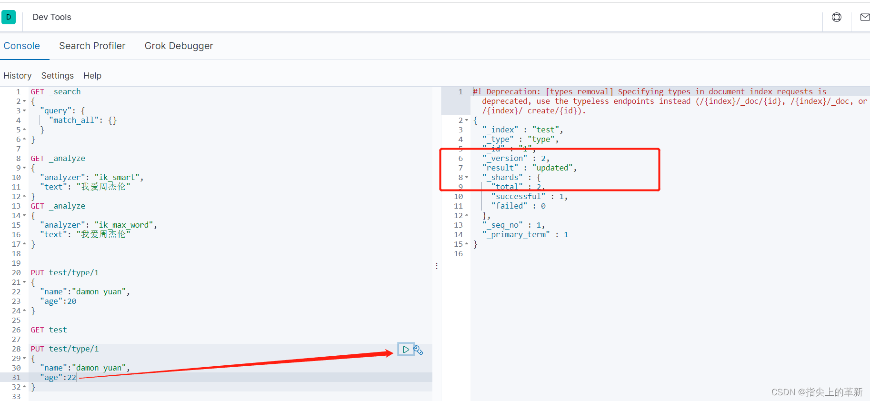
Task: Open the History menu
Action: coord(18,76)
